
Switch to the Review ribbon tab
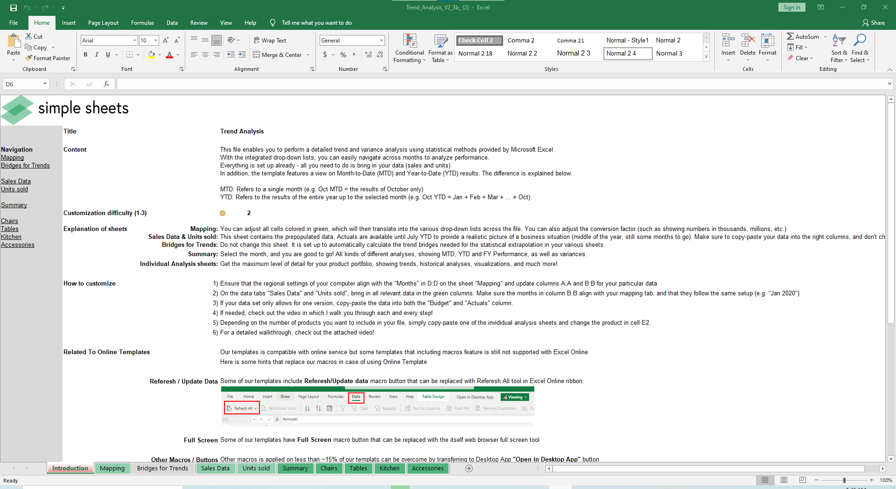(199, 23)
